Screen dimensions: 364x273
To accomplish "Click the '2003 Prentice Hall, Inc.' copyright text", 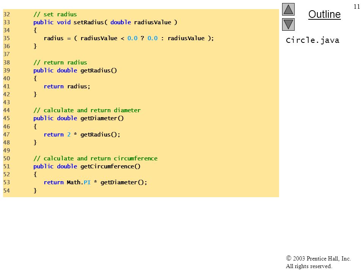I will point(318,258).
